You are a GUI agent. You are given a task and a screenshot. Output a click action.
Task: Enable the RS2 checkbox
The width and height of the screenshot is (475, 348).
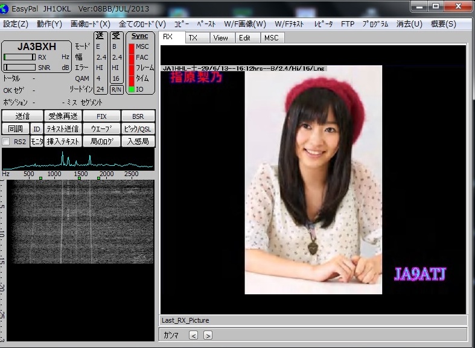coord(6,142)
